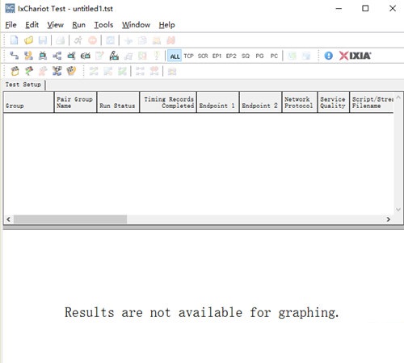Toggle the EP1 group filter

[217, 56]
